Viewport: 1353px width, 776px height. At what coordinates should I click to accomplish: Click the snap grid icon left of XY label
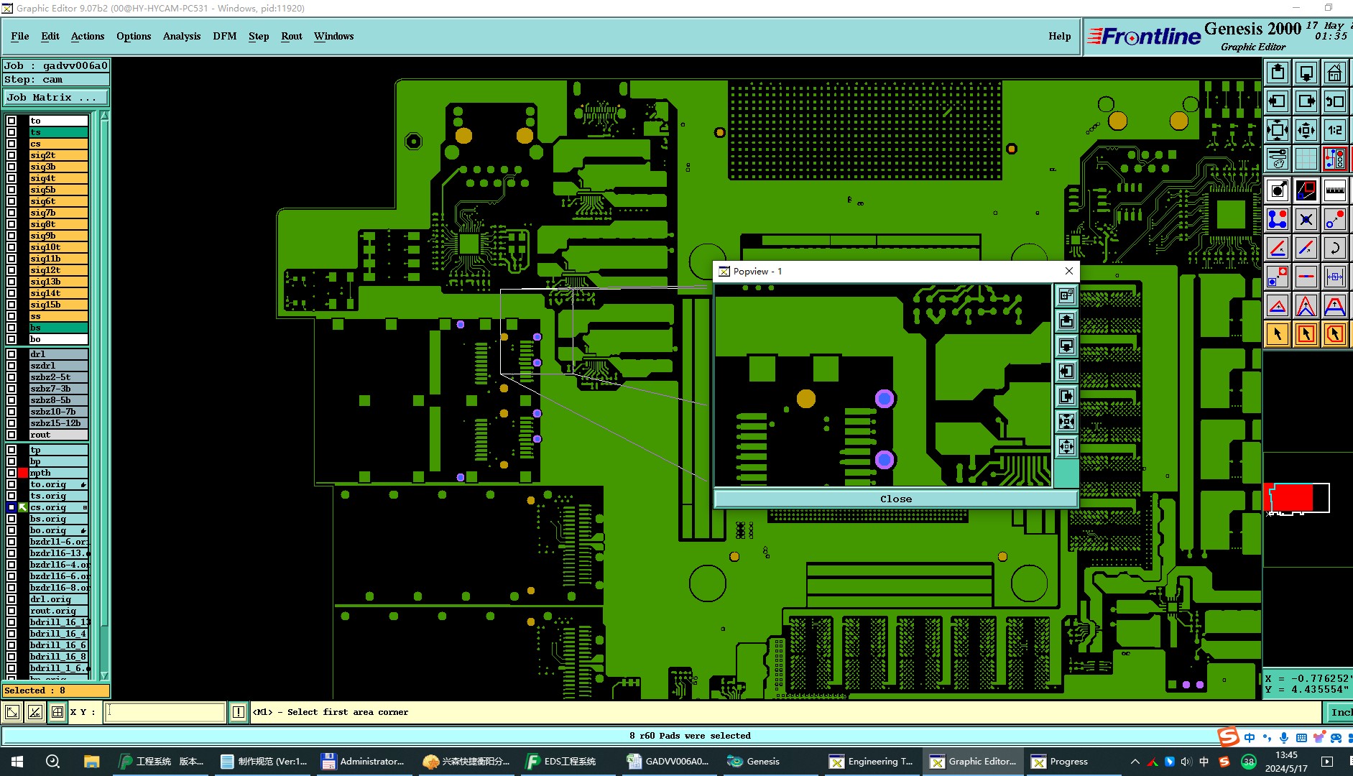pos(57,712)
